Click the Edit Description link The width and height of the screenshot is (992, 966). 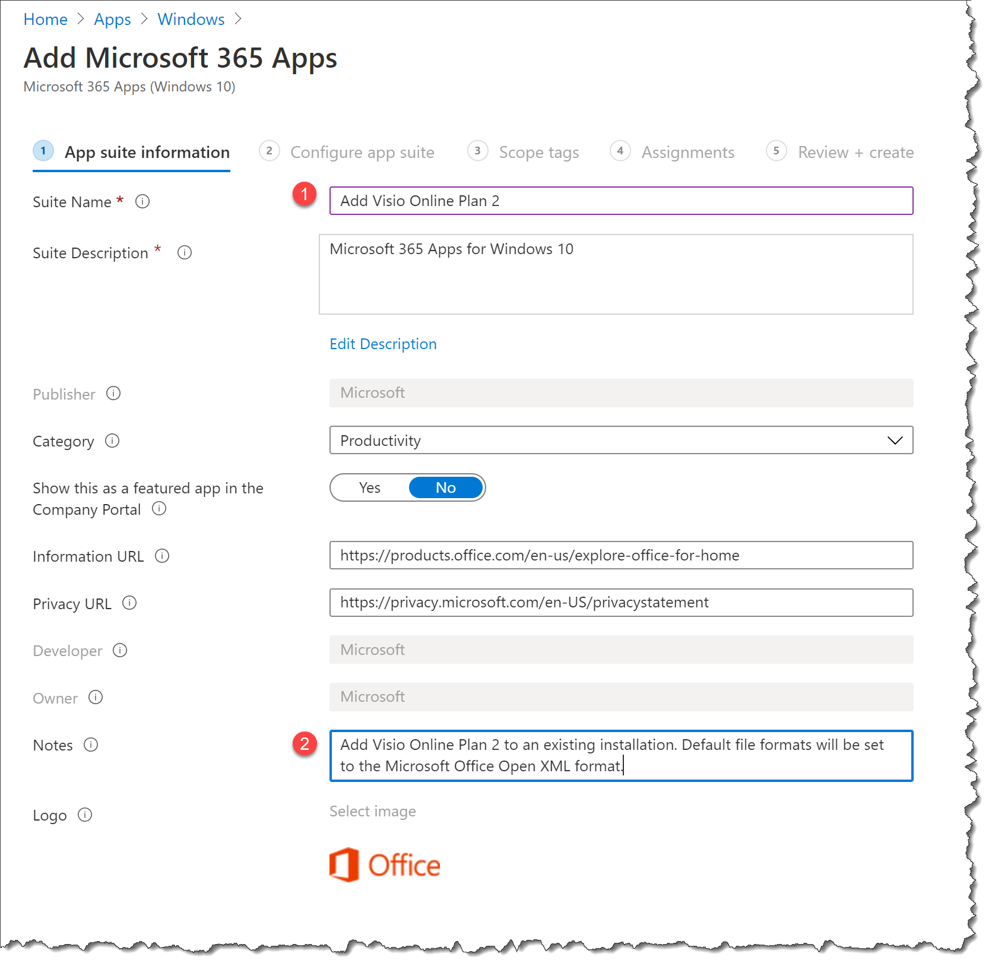383,344
